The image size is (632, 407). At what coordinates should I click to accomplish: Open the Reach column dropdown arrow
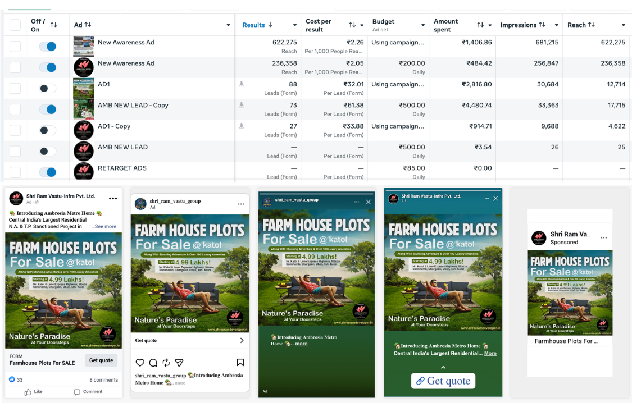[623, 25]
